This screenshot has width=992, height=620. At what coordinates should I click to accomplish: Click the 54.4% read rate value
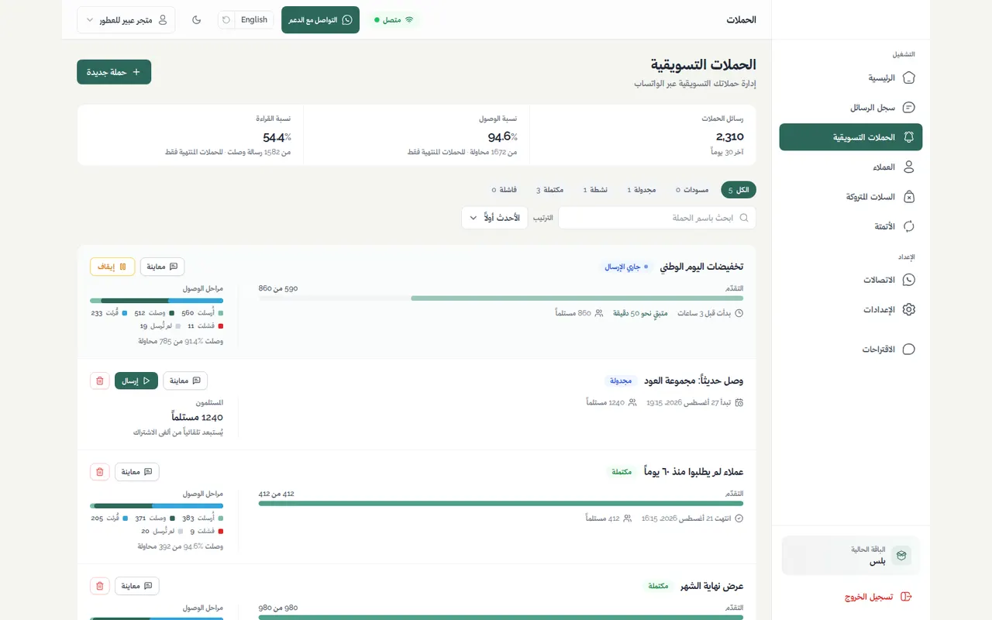277,137
